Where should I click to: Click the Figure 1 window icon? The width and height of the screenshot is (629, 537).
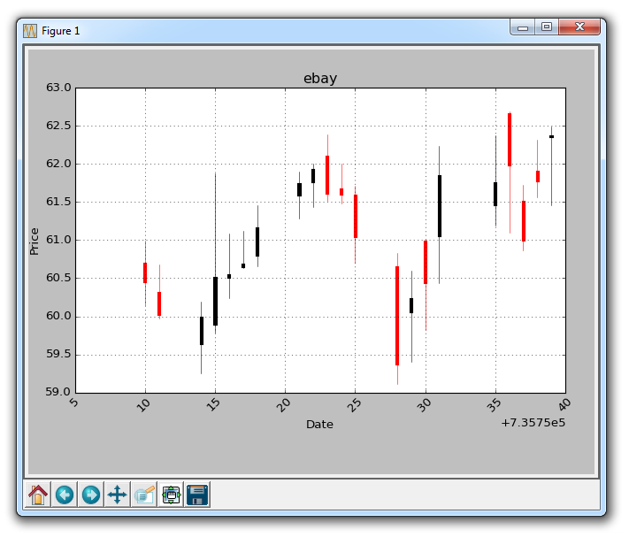click(x=29, y=30)
